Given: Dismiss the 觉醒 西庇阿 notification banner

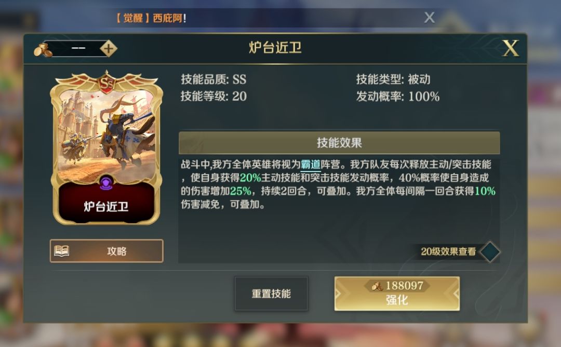Looking at the screenshot, I should 430,18.
